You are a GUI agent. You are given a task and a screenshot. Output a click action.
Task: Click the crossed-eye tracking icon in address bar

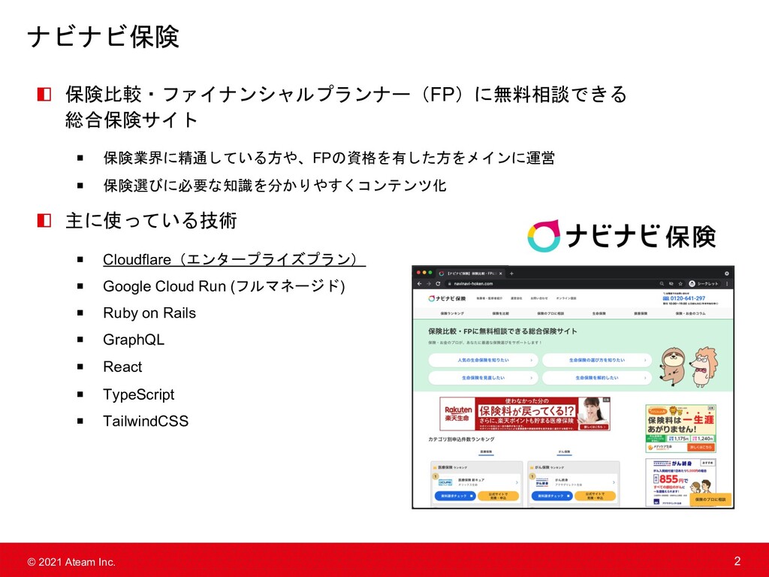point(671,283)
